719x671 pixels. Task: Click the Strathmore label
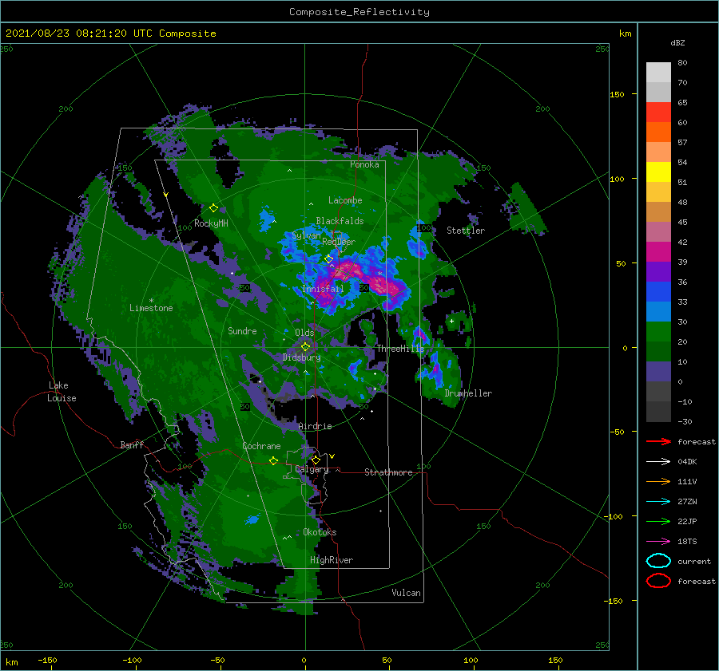pyautogui.click(x=388, y=472)
